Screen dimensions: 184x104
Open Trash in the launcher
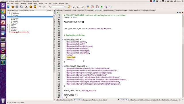point(3,101)
